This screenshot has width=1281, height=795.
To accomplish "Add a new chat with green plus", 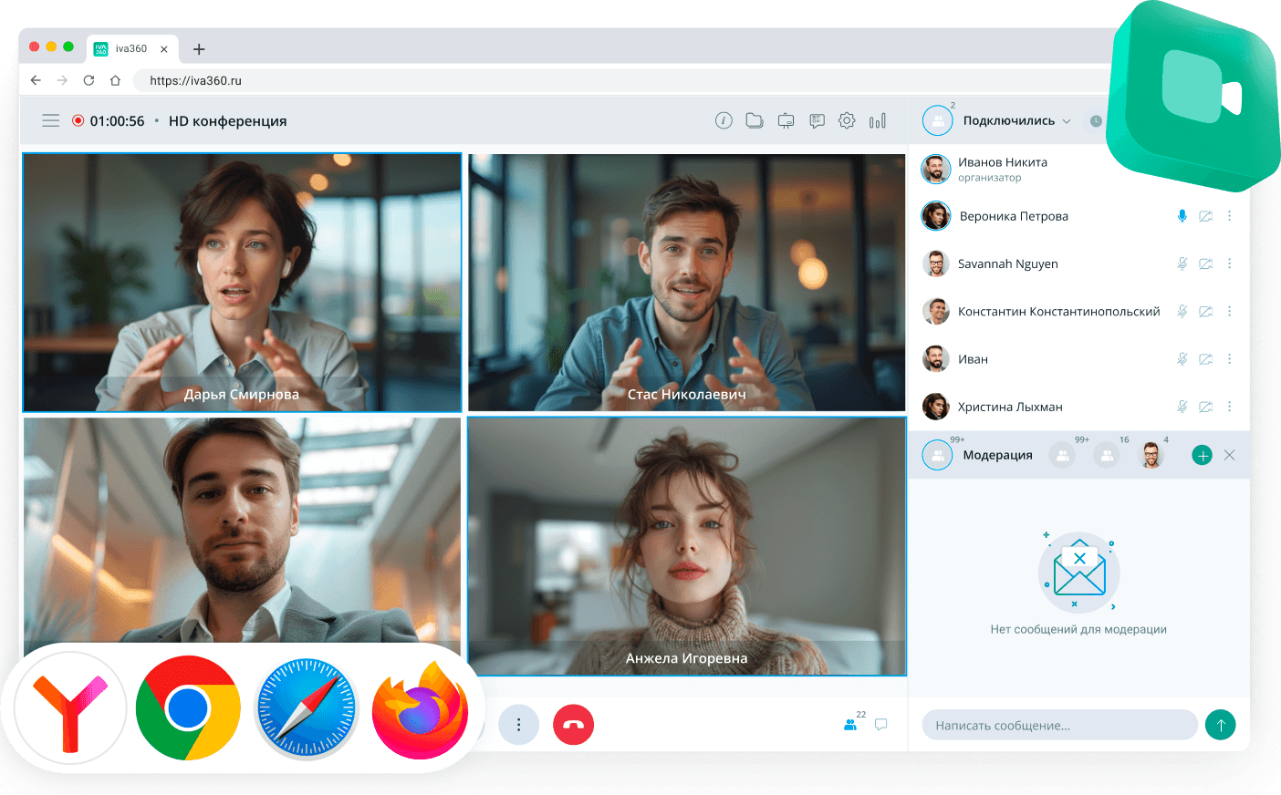I will [1203, 455].
